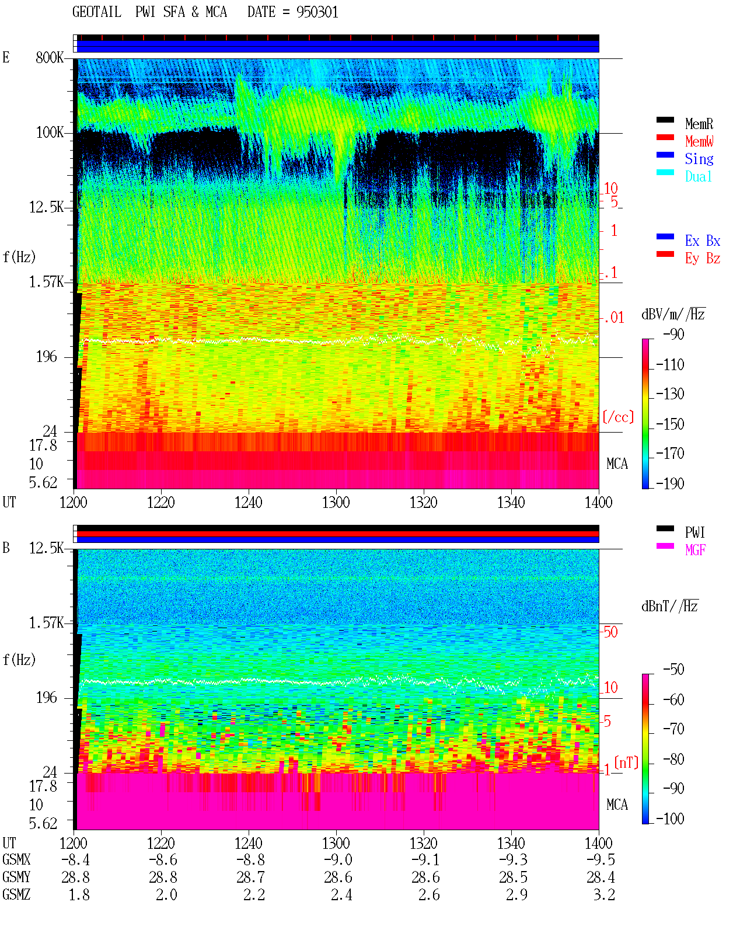Click the dBV/m electric field color bar
The height and width of the screenshot is (930, 747).
coord(645,413)
